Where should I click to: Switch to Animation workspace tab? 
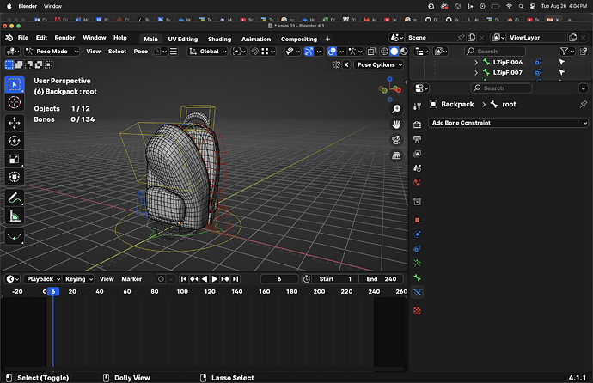tap(256, 39)
